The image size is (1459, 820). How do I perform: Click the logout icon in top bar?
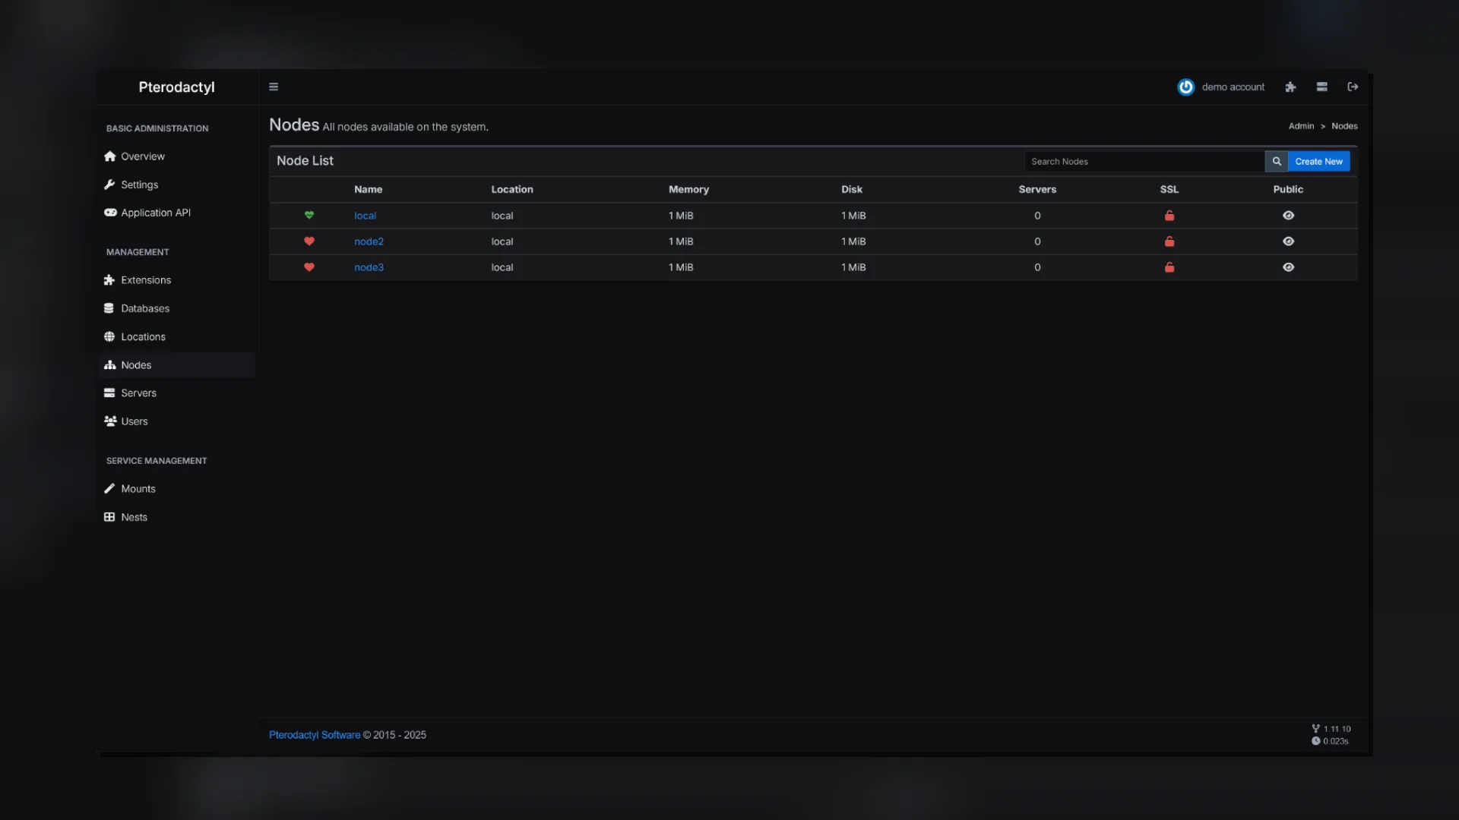coord(1353,87)
